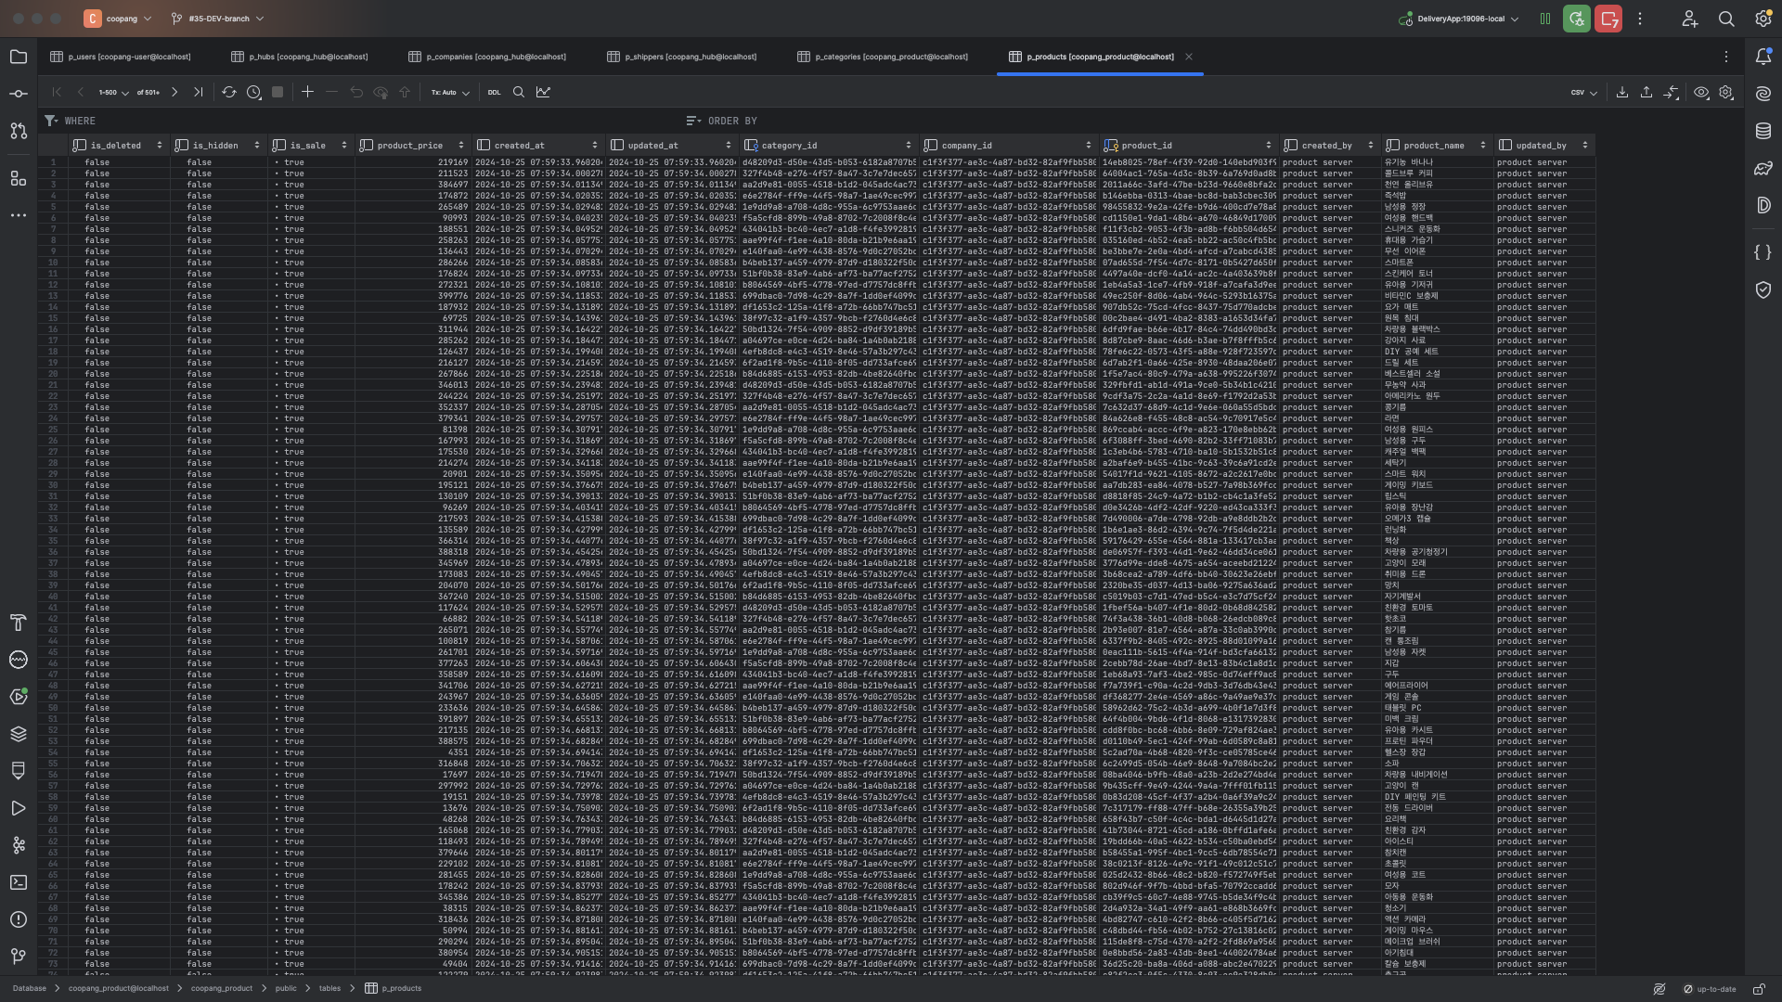Pause the program with green pause icon
The width and height of the screenshot is (1782, 1002).
tap(1545, 19)
